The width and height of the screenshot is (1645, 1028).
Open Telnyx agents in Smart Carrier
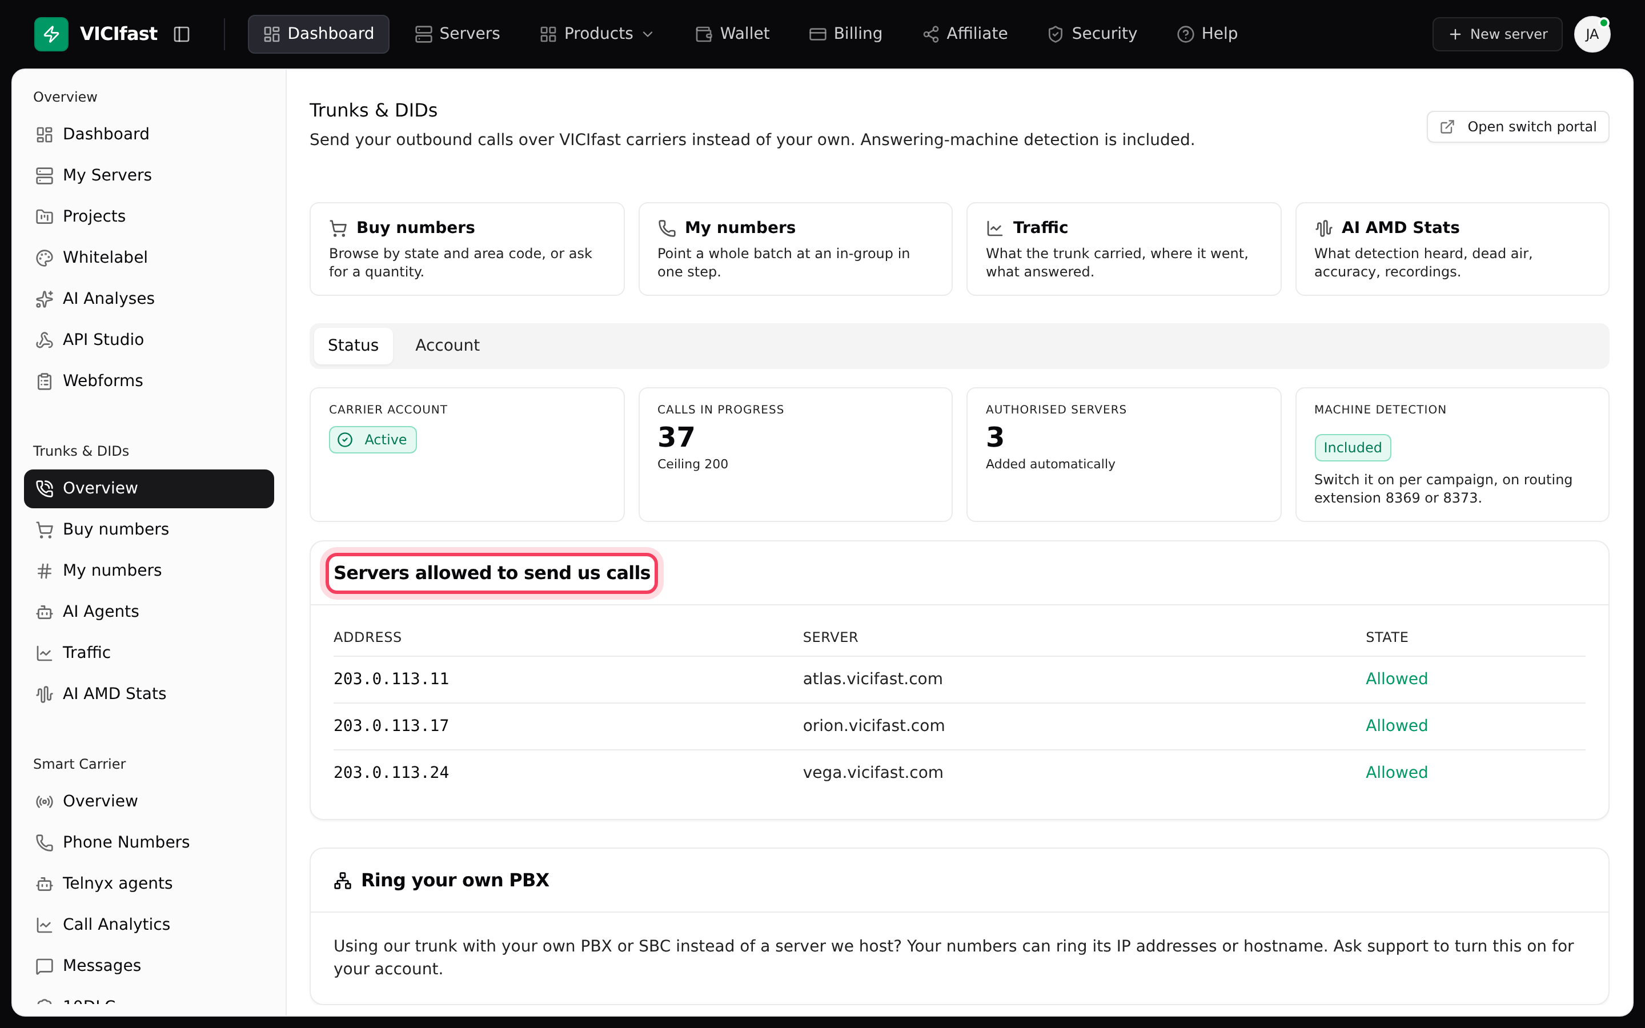(x=149, y=883)
